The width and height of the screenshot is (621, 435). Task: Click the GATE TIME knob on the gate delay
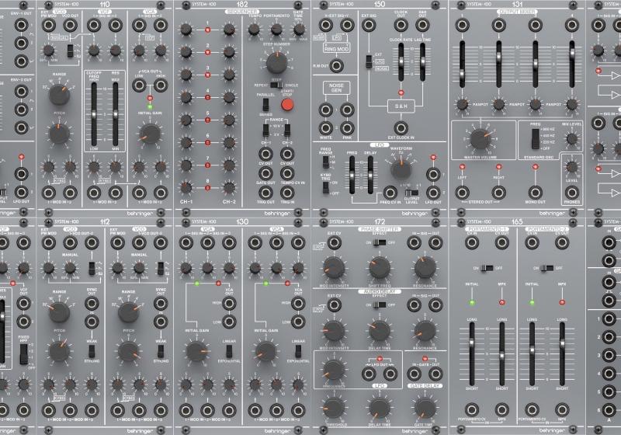(425, 408)
